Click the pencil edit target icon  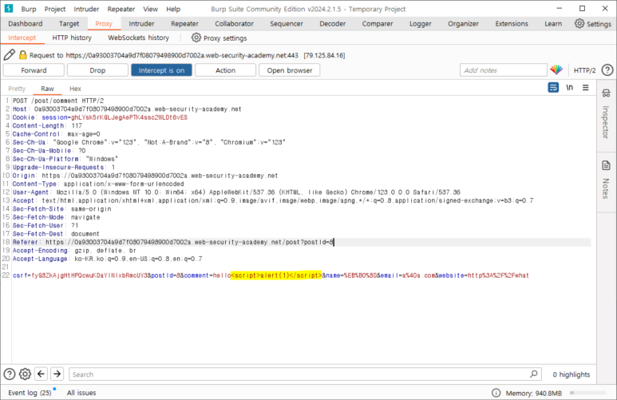(x=9, y=55)
